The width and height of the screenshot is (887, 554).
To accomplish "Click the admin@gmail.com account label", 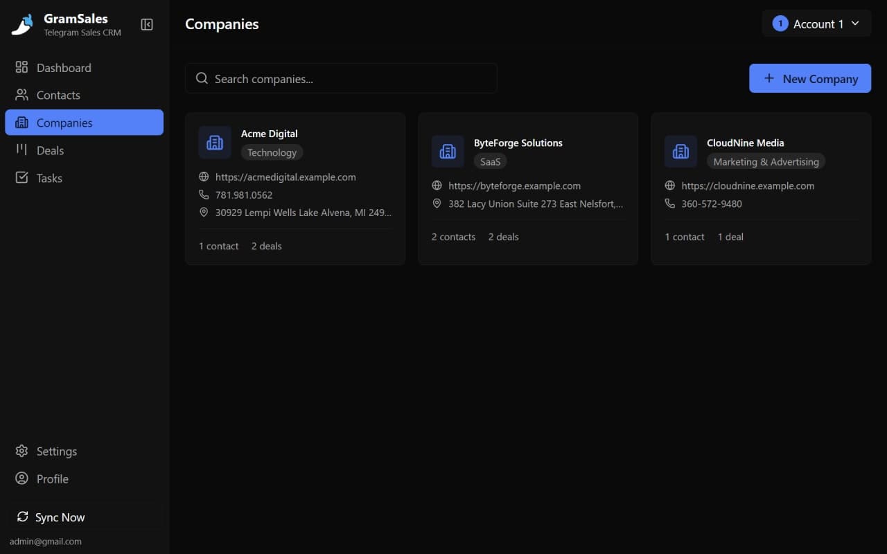I will 46,541.
